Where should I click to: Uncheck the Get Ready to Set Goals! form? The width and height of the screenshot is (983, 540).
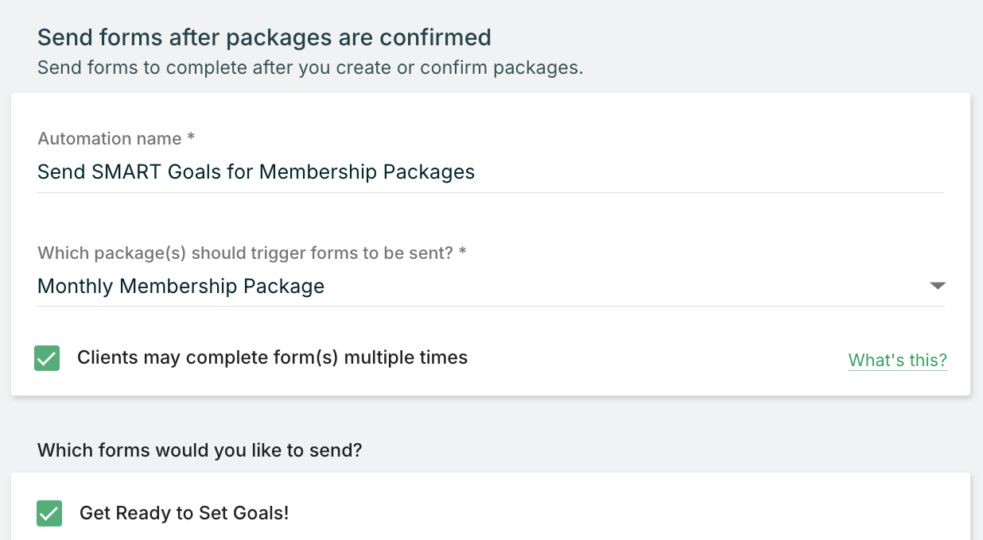49,514
